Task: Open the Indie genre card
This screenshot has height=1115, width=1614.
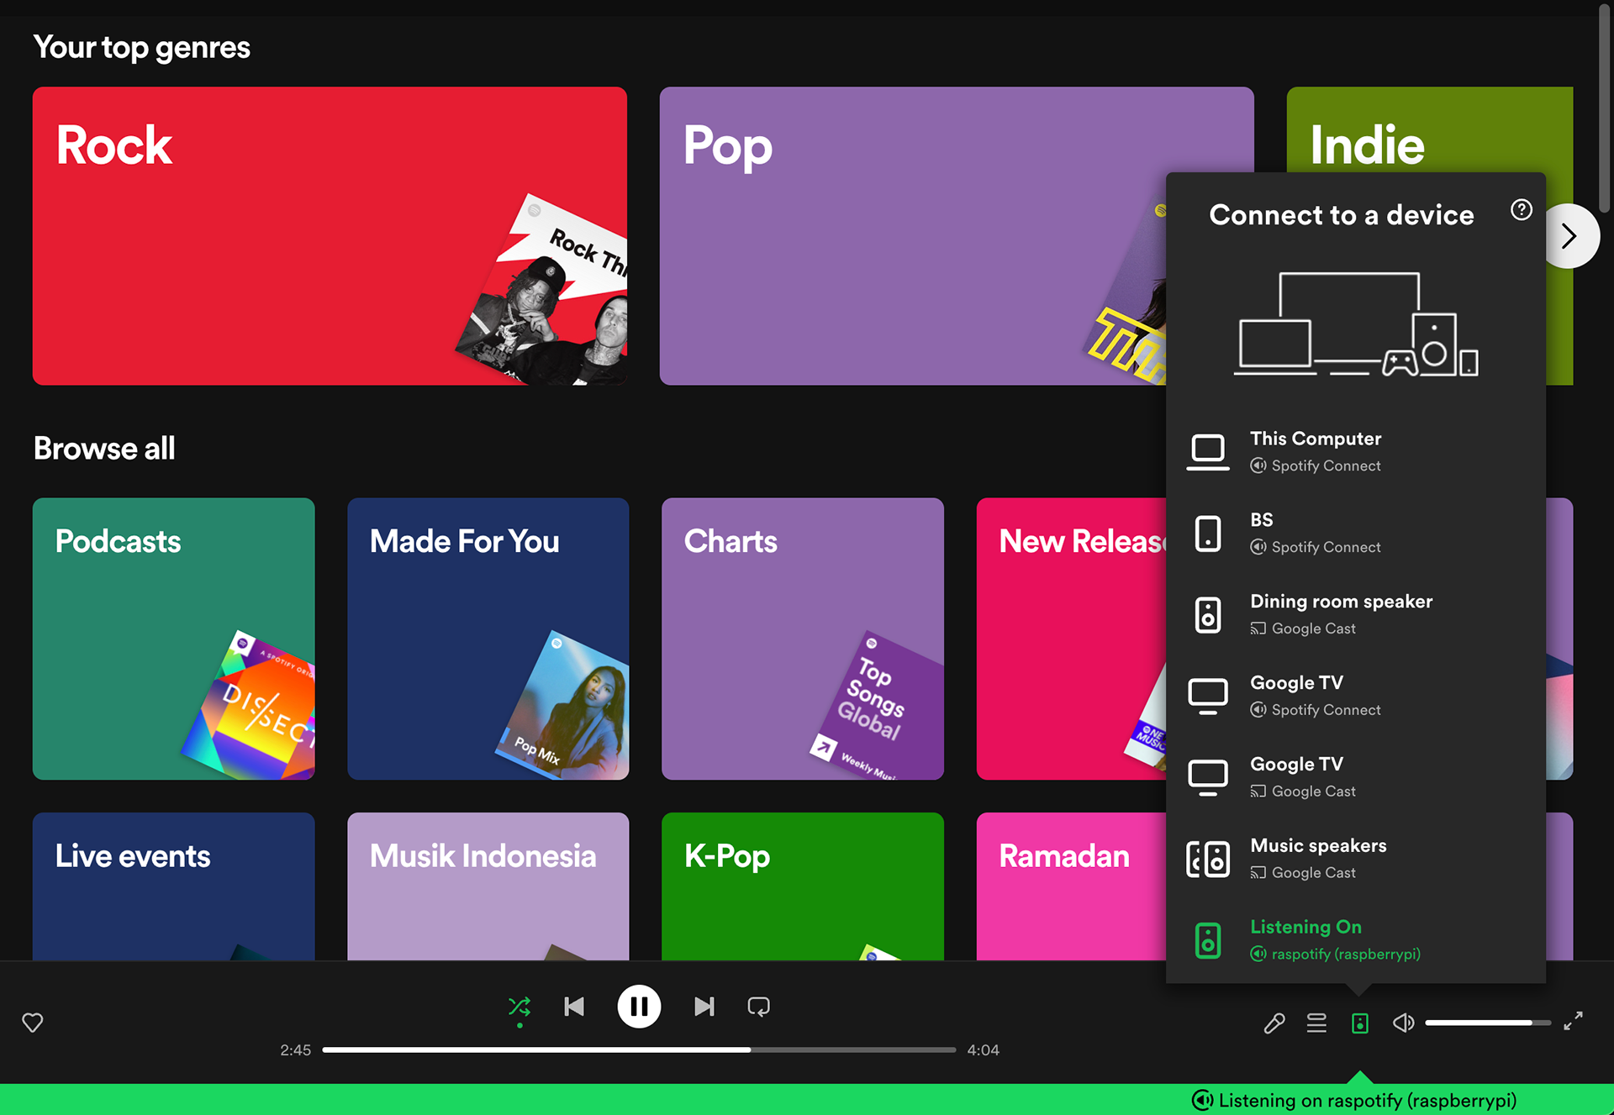Action: (1429, 129)
